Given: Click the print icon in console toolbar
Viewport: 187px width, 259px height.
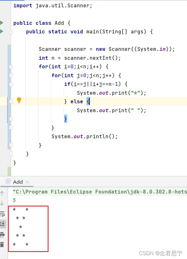Looking at the screenshot, I should [2, 235].
